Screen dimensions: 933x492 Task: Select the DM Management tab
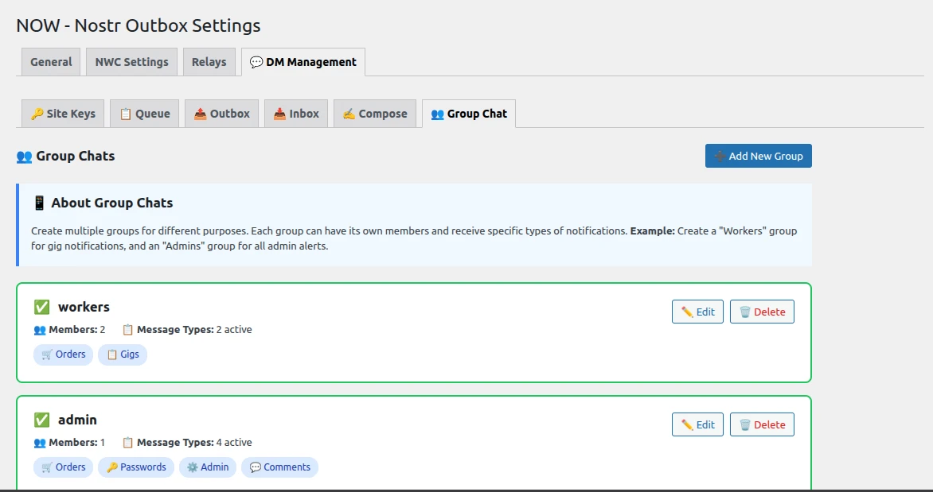(x=303, y=62)
